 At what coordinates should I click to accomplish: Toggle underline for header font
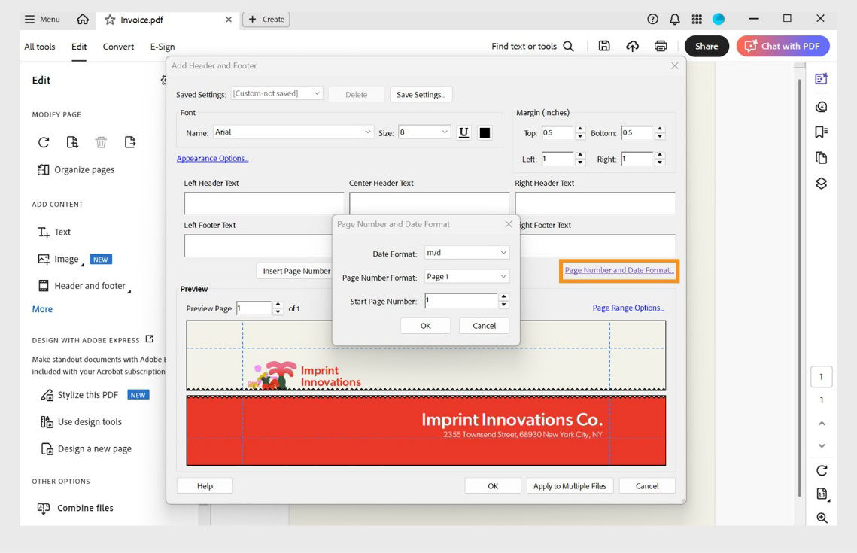[463, 132]
